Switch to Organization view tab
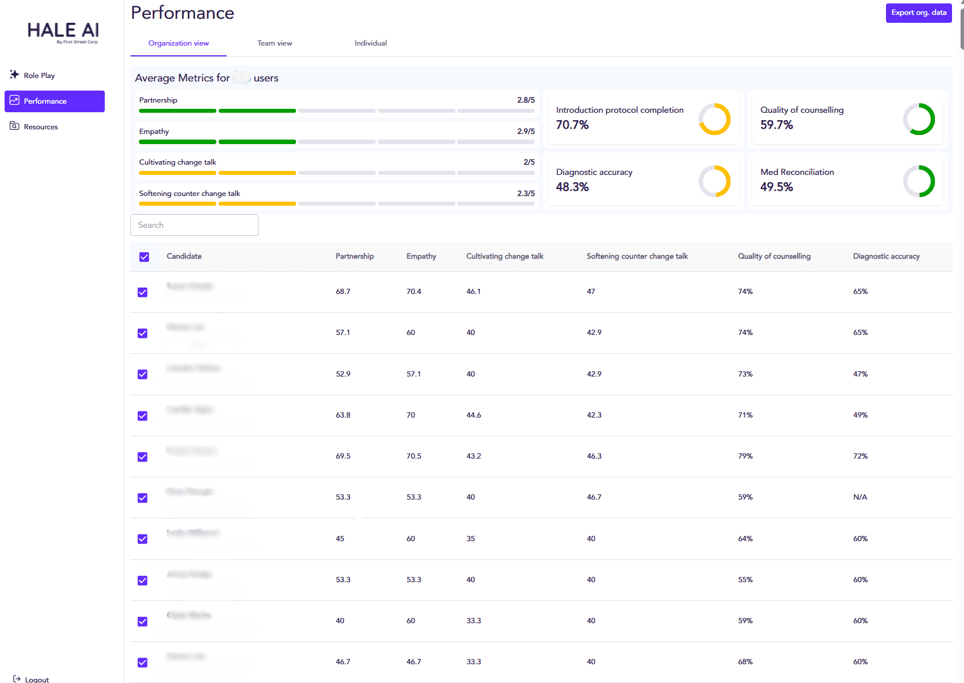The image size is (964, 683). 178,43
